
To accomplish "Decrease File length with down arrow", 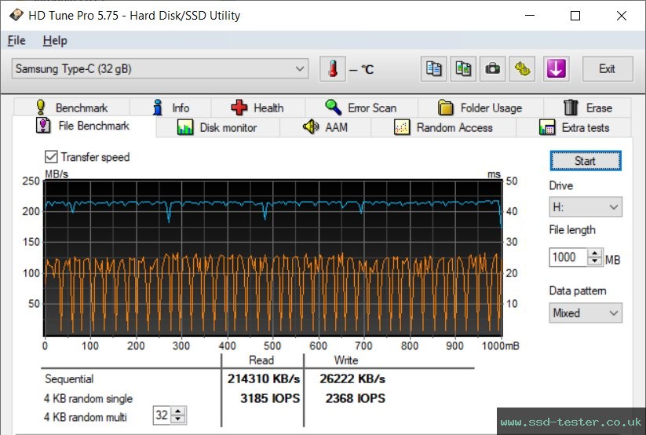I will point(594,261).
